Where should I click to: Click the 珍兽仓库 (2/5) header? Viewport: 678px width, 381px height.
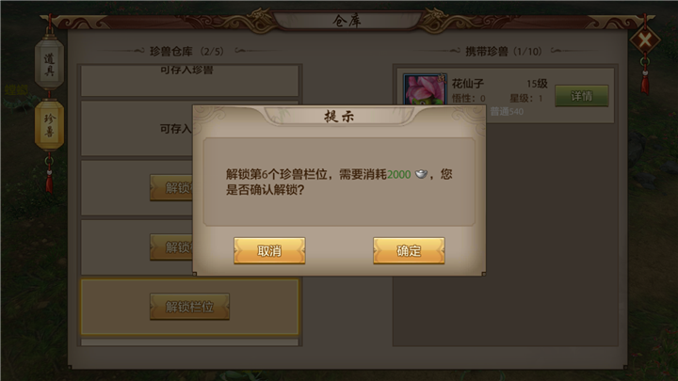(186, 52)
